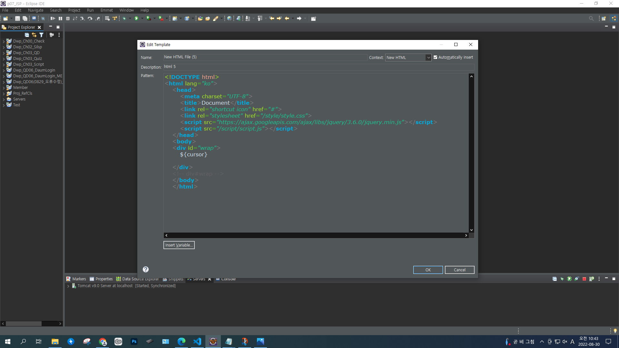
Task: Switch to the Markers tab
Action: point(76,279)
